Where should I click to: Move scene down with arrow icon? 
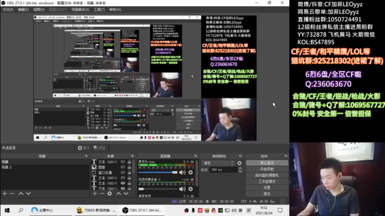click(28, 193)
